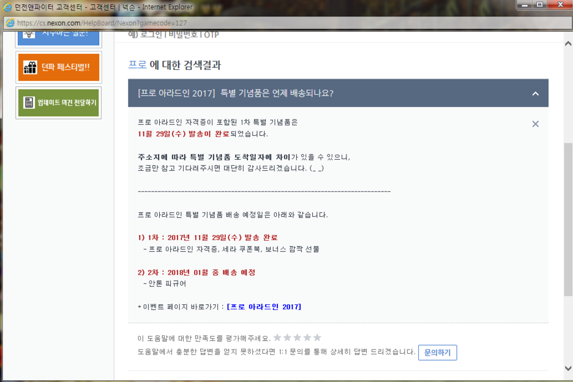The image size is (573, 382).
Task: Click the Internet Explorer icon in the address bar
Action: 10,23
